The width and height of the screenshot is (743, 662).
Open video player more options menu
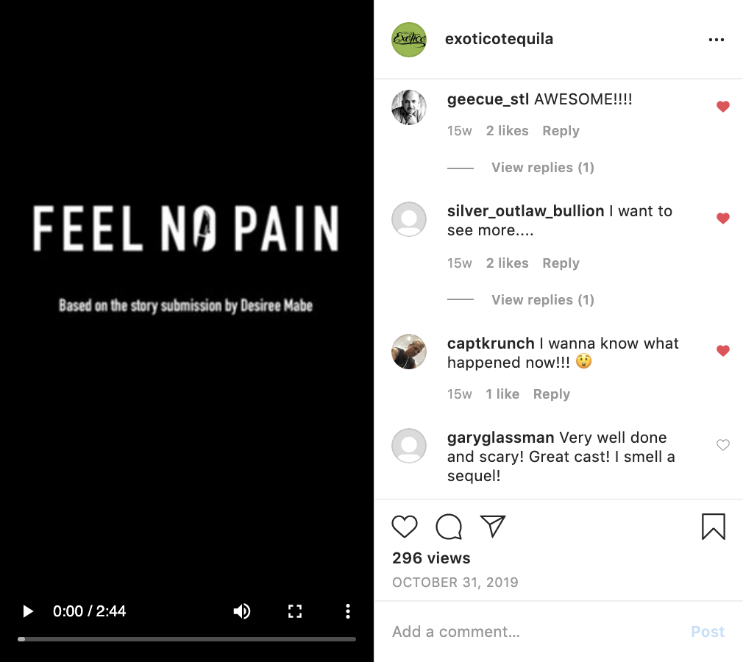tap(347, 611)
